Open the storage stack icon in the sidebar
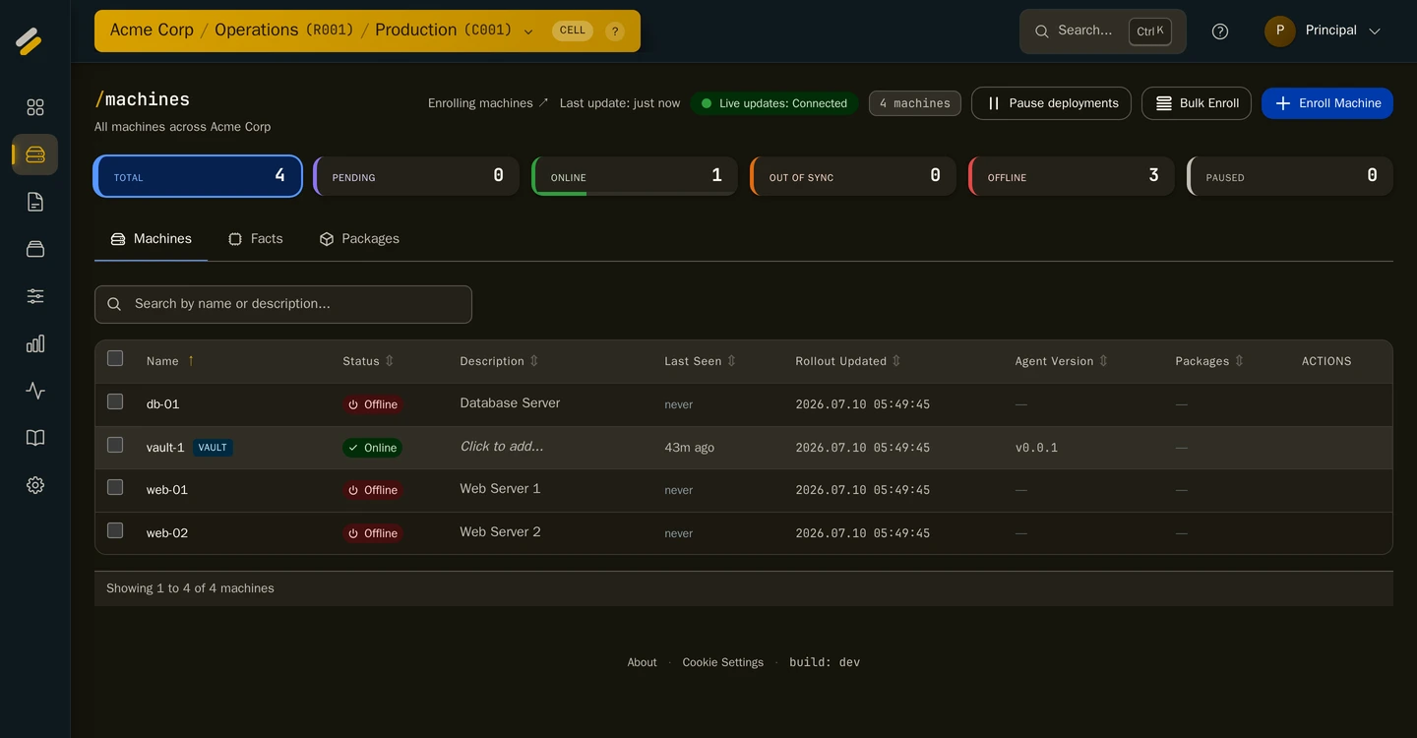 (x=35, y=249)
